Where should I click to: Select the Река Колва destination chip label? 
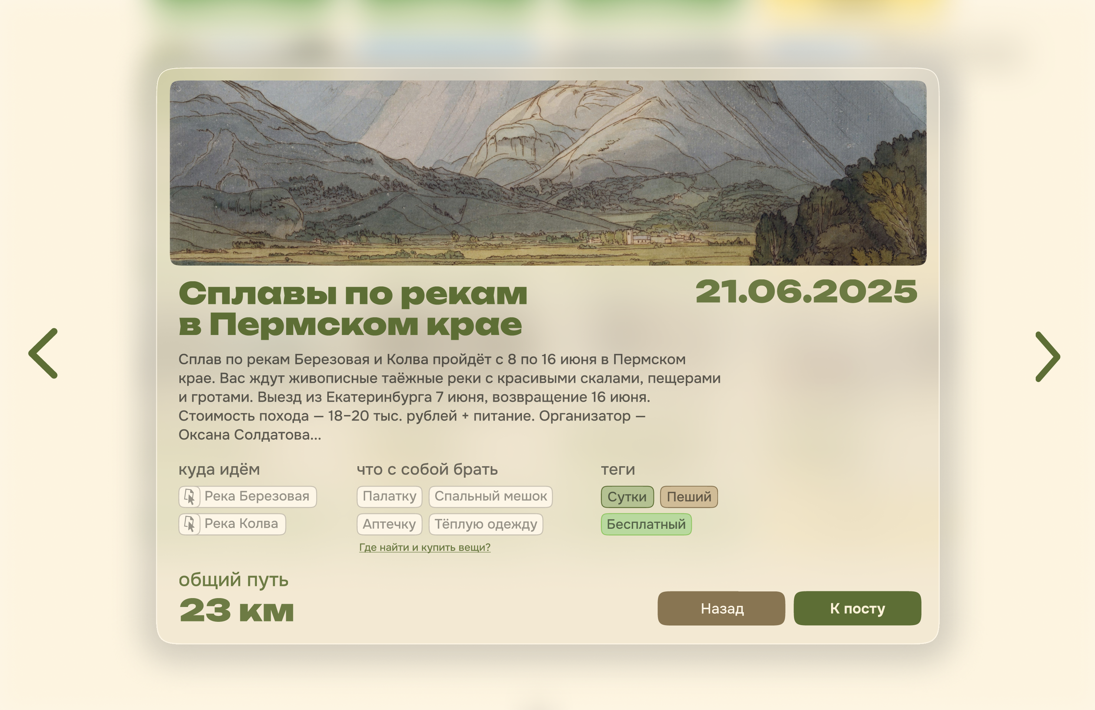coord(241,524)
